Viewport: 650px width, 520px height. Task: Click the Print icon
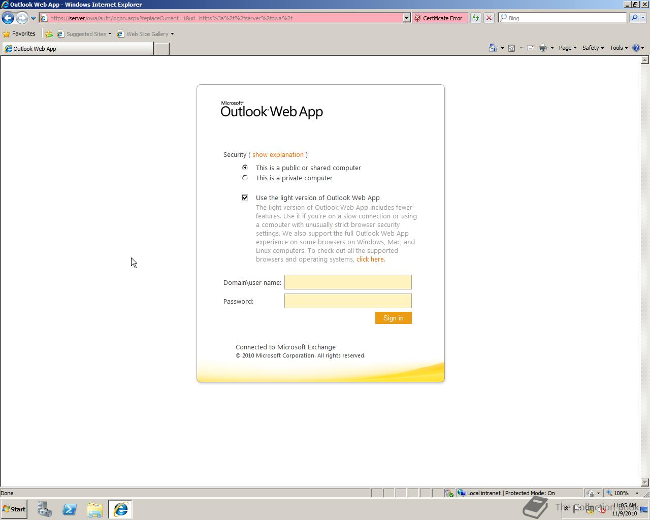542,48
